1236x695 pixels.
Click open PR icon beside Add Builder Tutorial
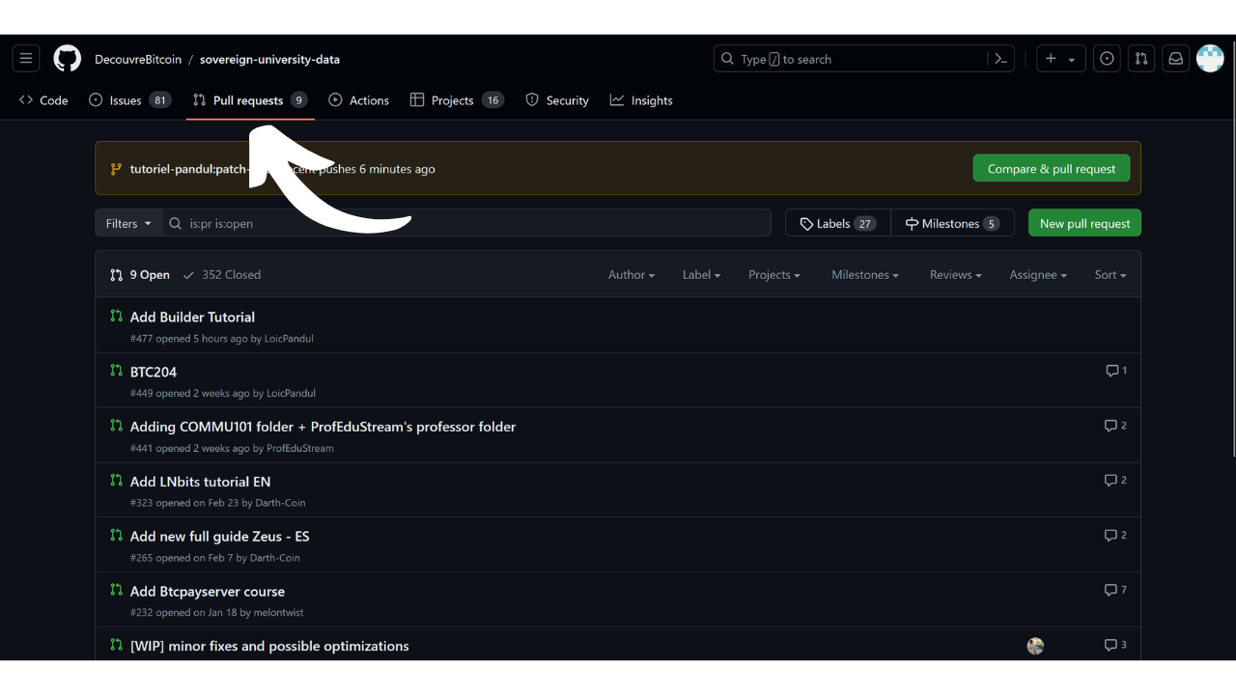[117, 316]
